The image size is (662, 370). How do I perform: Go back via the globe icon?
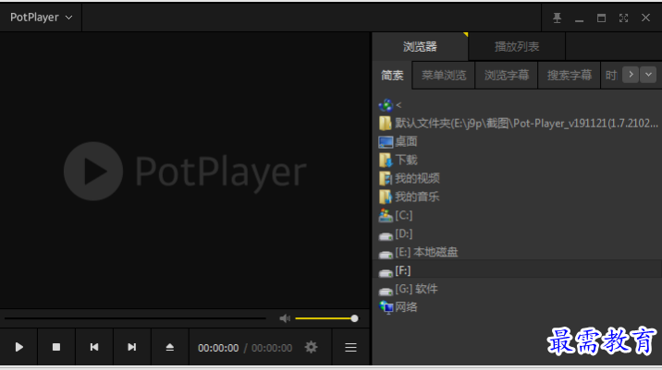386,105
